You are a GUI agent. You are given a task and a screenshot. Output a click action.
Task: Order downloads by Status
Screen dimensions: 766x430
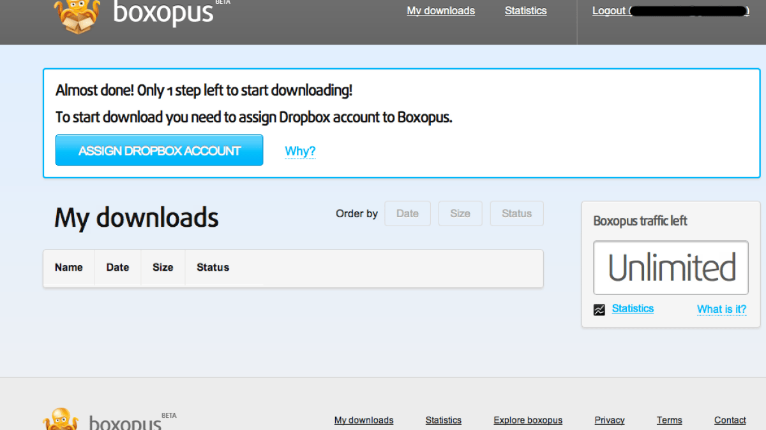[517, 213]
